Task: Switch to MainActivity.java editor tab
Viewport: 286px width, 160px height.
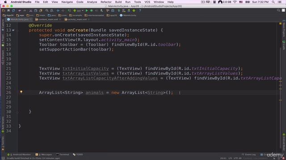Action: (19, 20)
